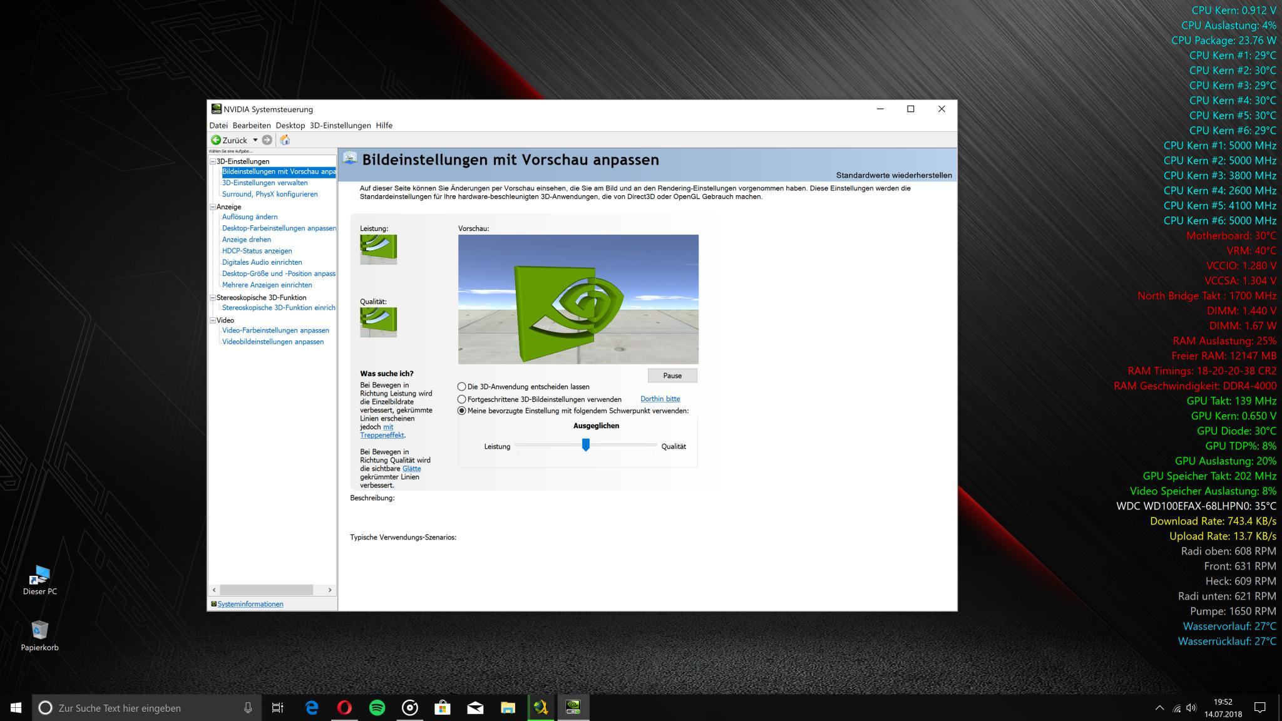1282x721 pixels.
Task: Open Spotify from taskbar
Action: coord(377,708)
